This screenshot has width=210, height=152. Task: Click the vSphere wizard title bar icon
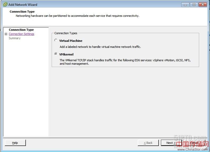pyautogui.click(x=5, y=4)
